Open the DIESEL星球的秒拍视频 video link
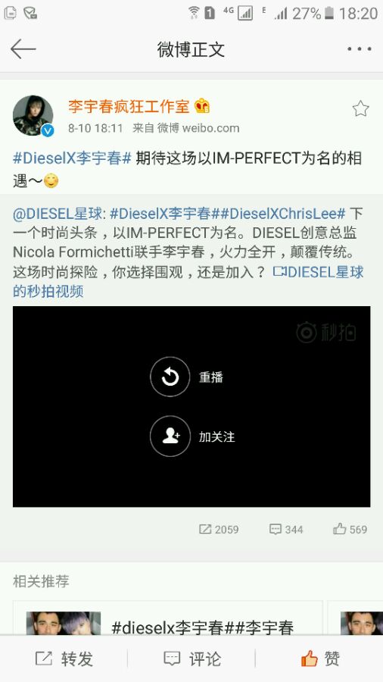 tap(188, 281)
